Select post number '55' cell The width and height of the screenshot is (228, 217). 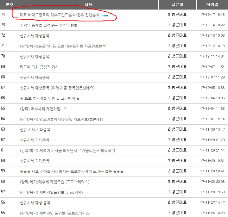[3, 213]
